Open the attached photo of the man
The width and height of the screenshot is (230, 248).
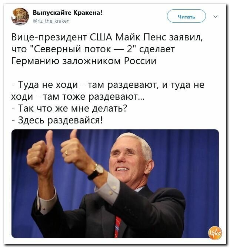[x=115, y=183]
